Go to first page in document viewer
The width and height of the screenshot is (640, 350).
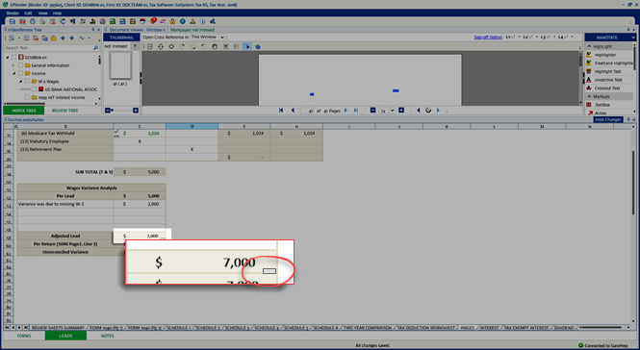[281, 111]
